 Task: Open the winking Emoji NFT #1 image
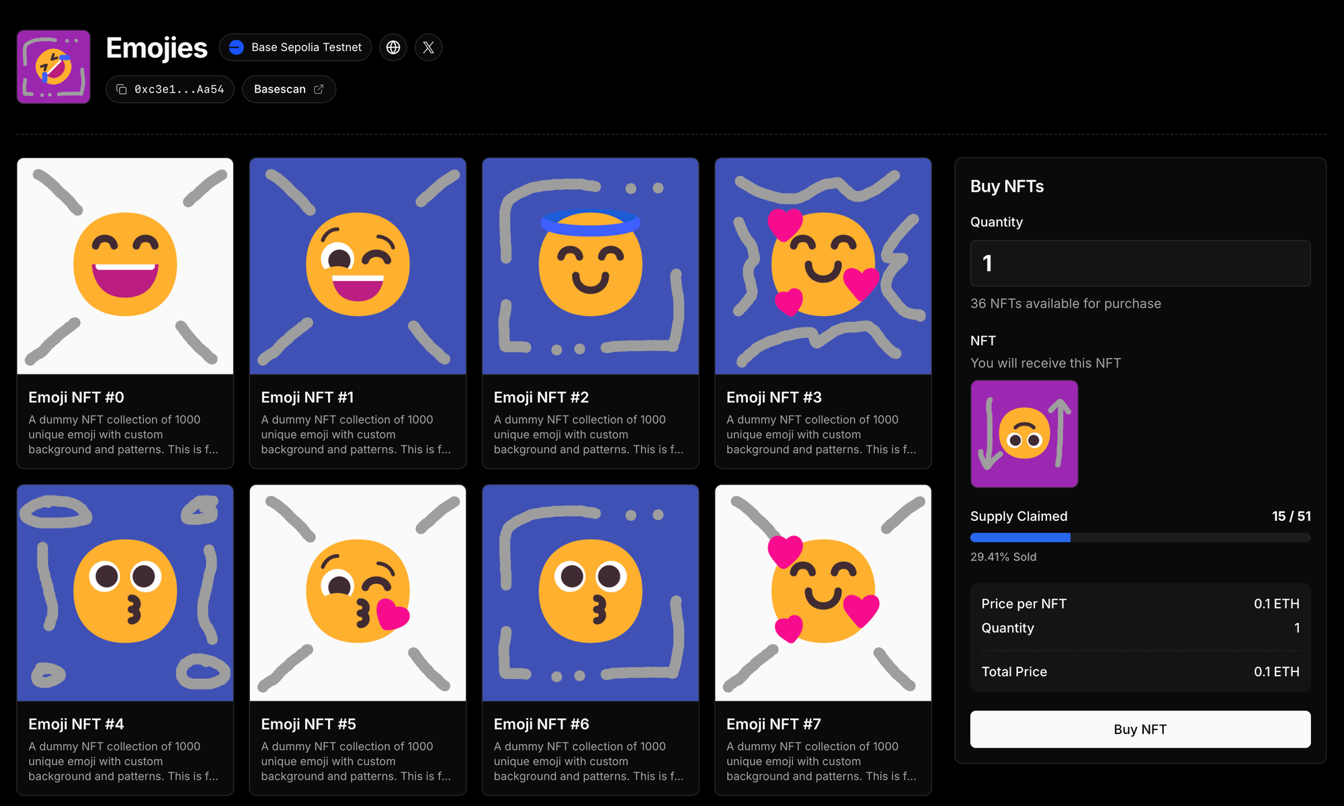[x=358, y=266]
